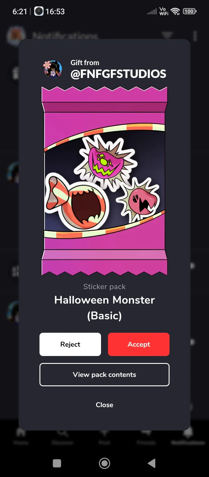Tap the Halloween Monster (Basic) title

click(x=105, y=308)
